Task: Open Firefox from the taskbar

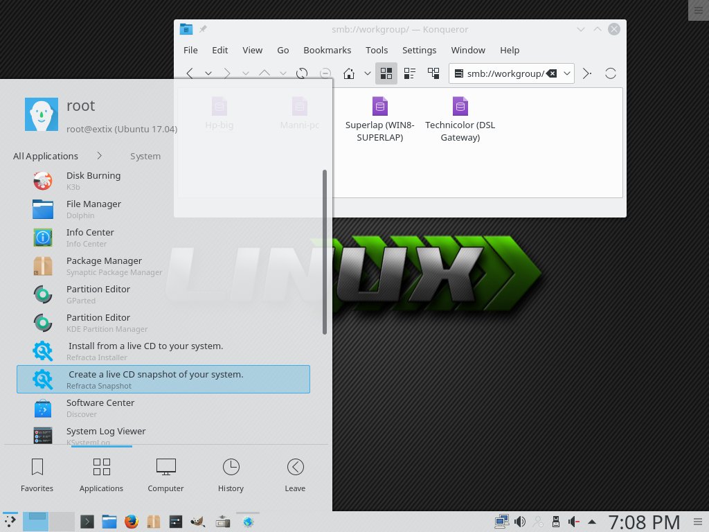Action: (132, 522)
